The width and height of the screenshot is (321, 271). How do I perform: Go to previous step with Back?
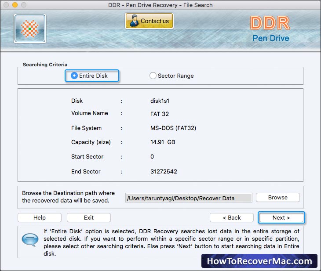tap(231, 217)
